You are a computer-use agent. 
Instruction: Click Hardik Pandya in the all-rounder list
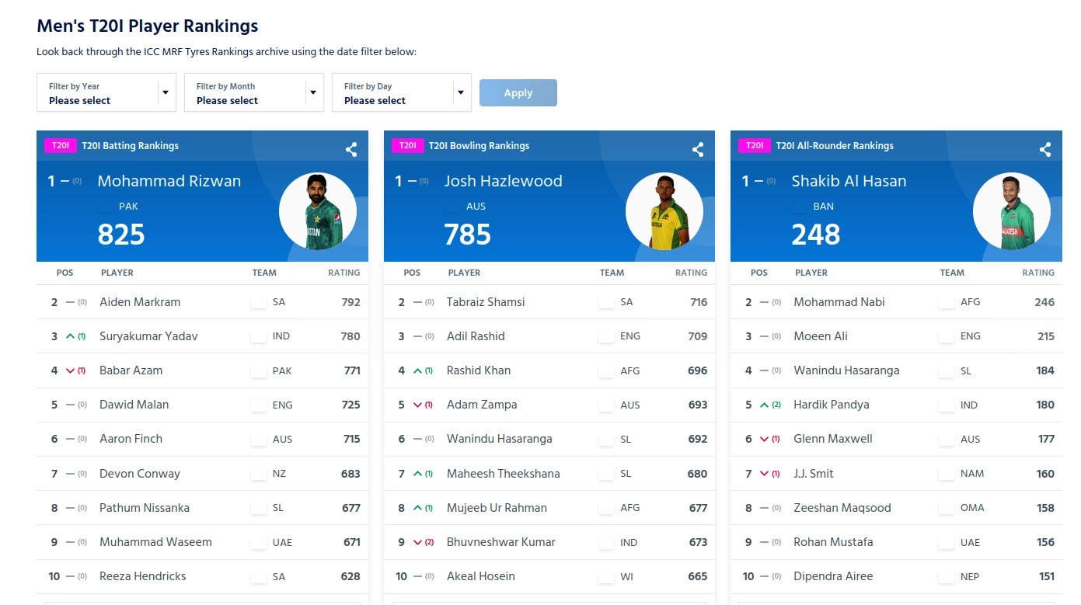pyautogui.click(x=830, y=405)
